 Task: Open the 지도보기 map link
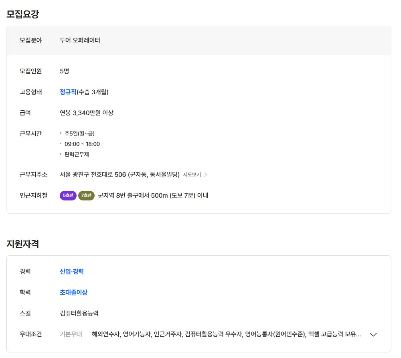coord(192,175)
